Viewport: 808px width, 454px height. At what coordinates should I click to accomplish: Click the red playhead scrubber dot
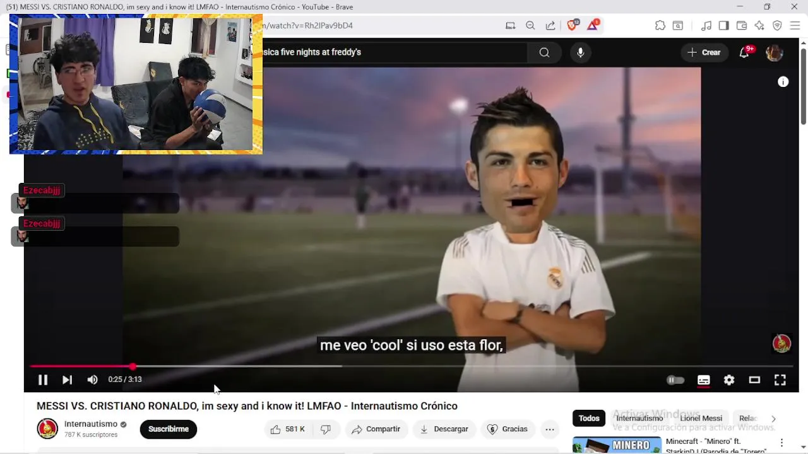[x=133, y=366]
